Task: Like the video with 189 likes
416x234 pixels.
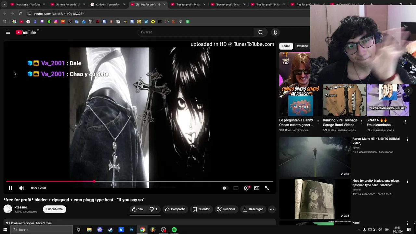Action: 137,209
